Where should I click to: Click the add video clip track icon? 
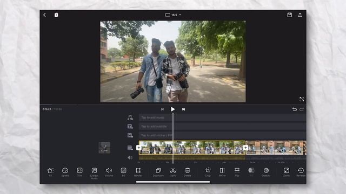(130, 148)
